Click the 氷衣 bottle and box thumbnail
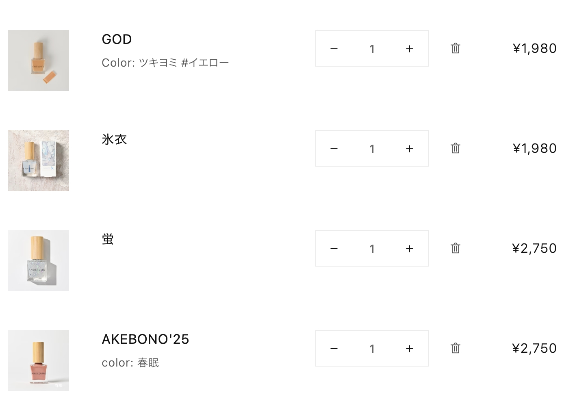 pos(39,161)
